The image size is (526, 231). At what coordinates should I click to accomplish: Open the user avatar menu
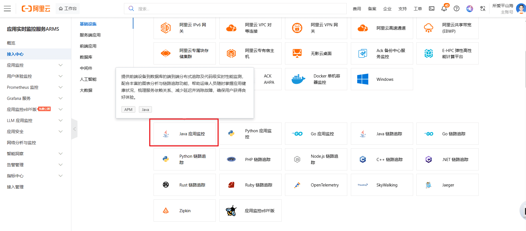[521, 9]
